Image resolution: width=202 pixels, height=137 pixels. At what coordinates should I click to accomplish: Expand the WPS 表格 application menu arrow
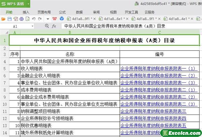(x=28, y=4)
